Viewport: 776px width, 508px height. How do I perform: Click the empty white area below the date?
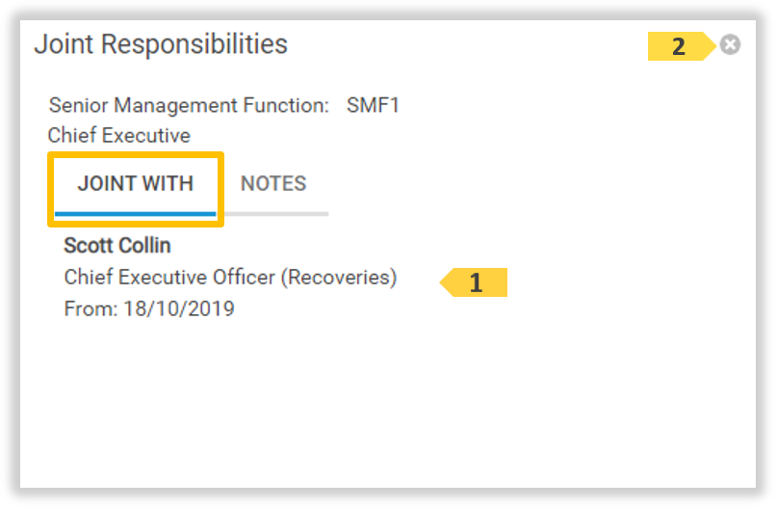click(x=385, y=405)
